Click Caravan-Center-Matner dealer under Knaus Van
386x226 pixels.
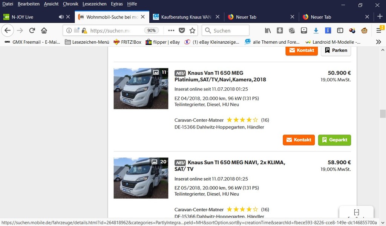(x=199, y=120)
